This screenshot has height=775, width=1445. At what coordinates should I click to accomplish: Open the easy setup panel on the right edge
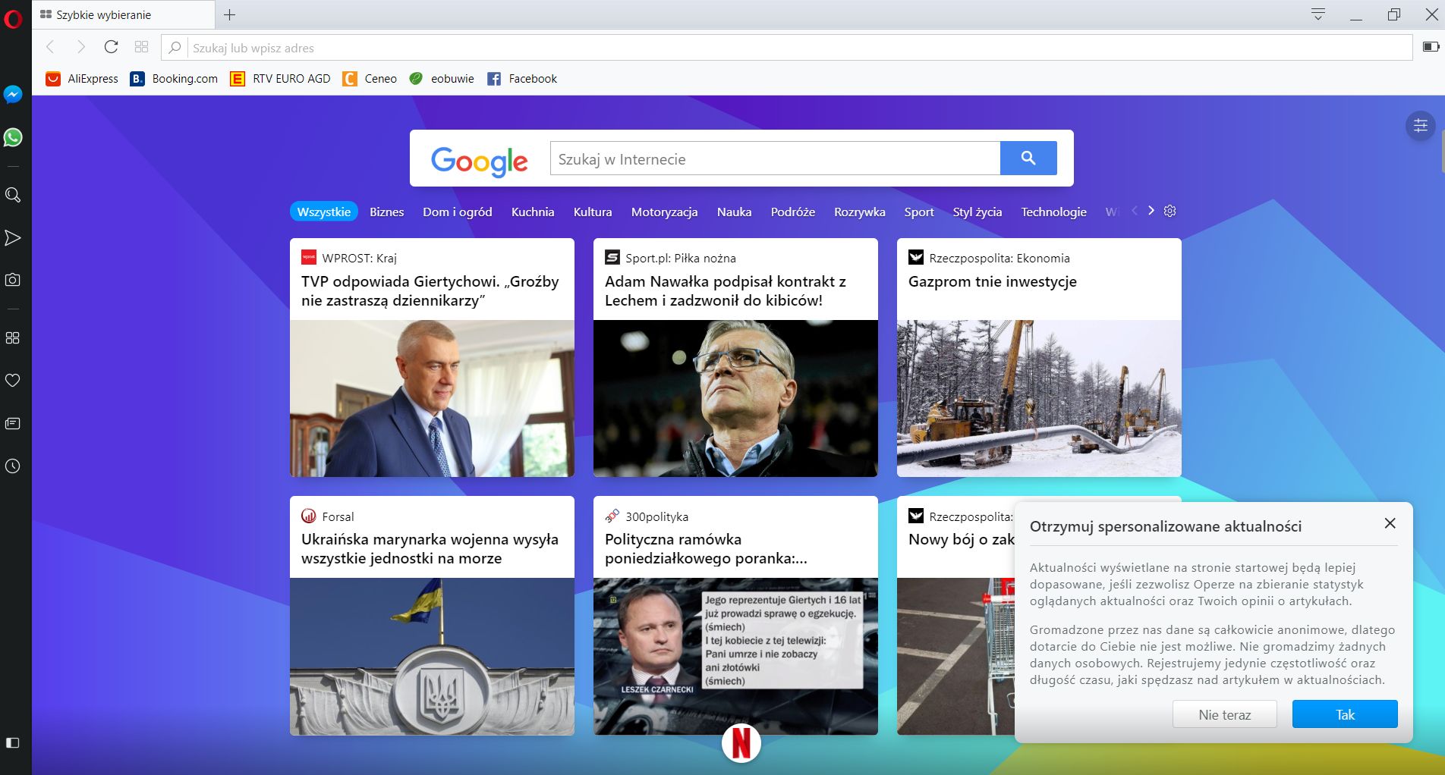(x=1421, y=126)
